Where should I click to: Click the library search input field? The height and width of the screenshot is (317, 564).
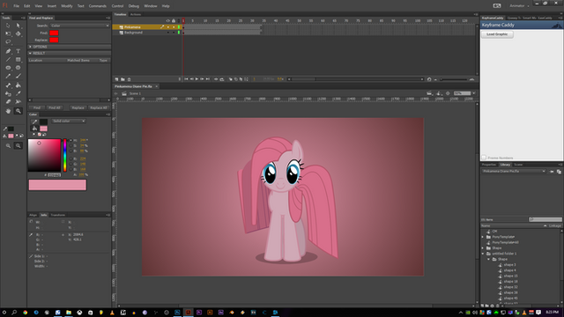pyautogui.click(x=545, y=219)
